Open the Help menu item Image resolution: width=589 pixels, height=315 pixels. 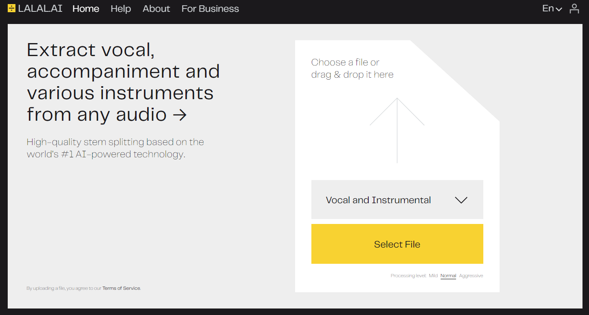coord(121,9)
